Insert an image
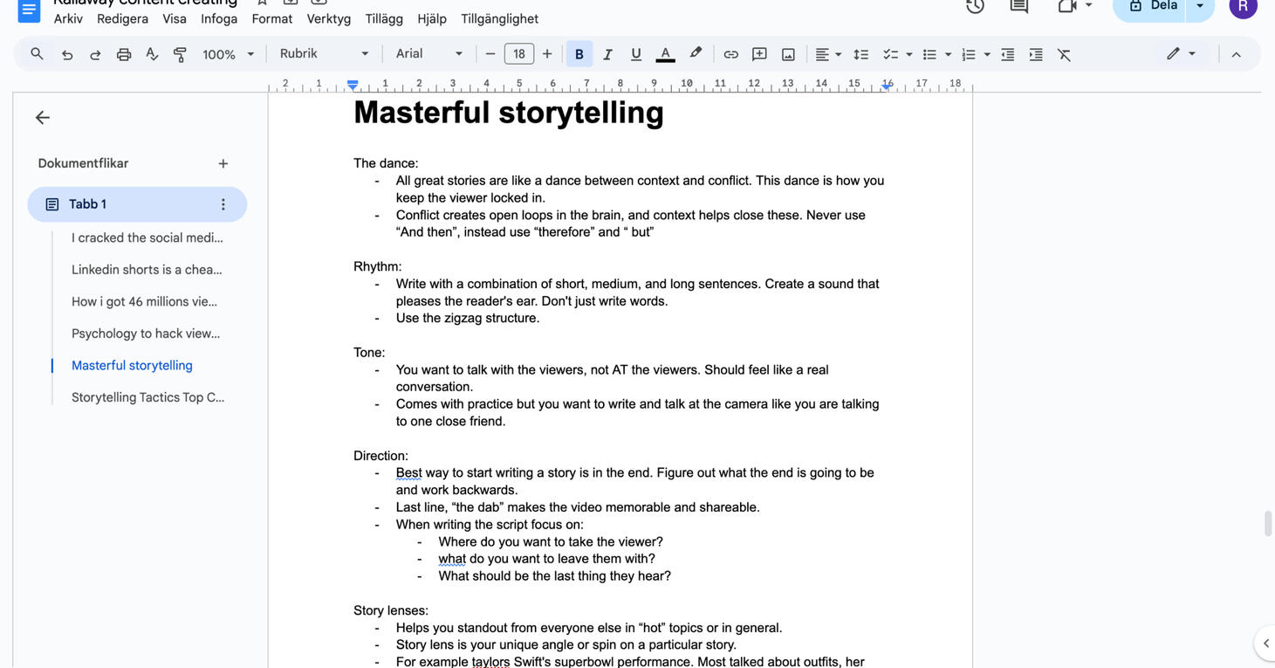 pyautogui.click(x=788, y=54)
